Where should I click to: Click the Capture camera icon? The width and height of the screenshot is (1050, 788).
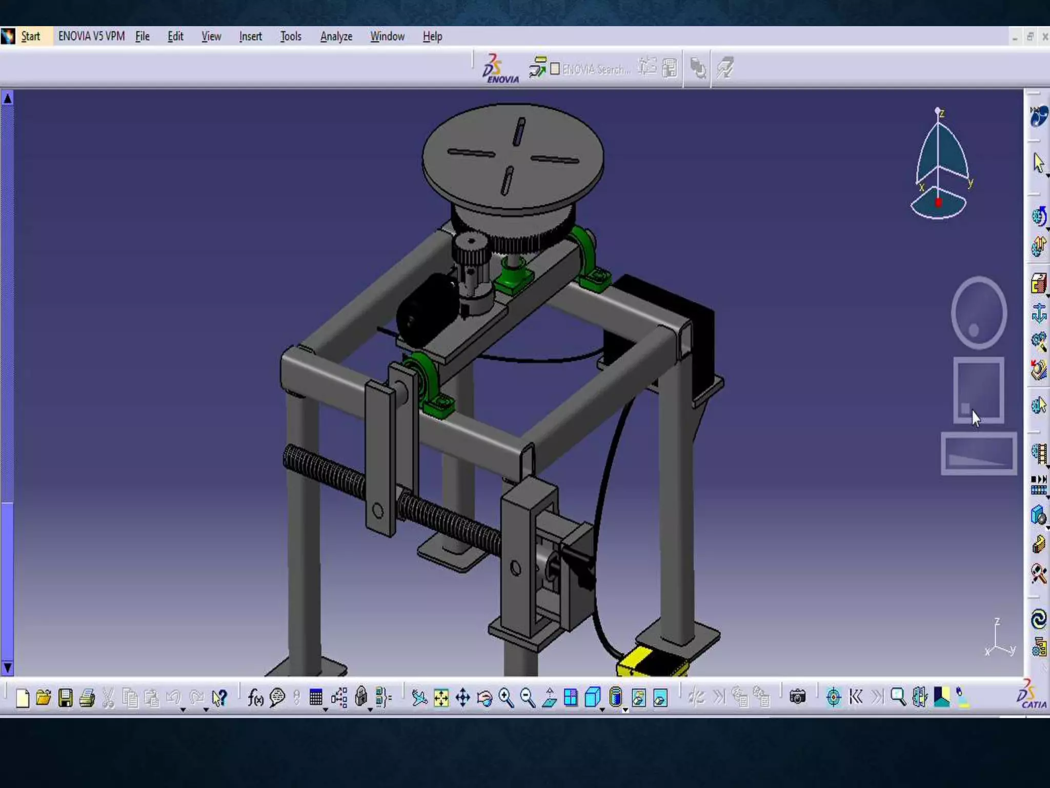pos(797,697)
